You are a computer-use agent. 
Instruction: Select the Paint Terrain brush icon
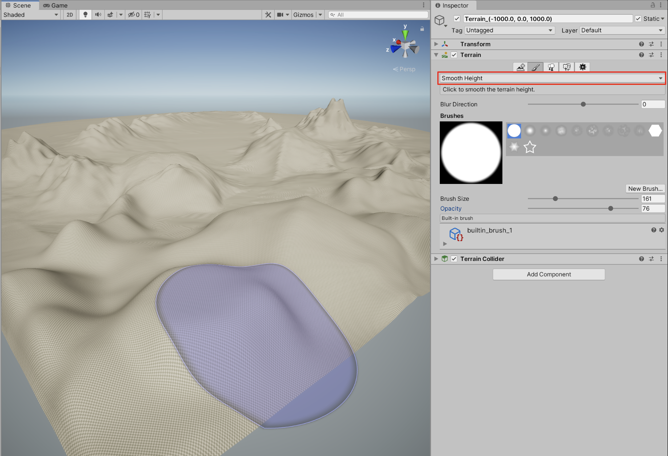point(536,67)
